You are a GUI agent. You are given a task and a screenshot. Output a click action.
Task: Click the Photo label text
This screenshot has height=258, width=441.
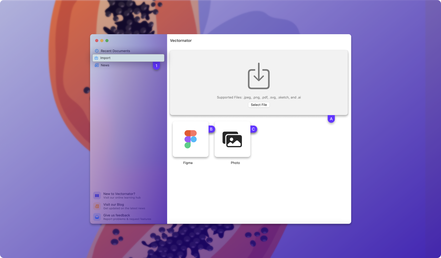click(235, 163)
